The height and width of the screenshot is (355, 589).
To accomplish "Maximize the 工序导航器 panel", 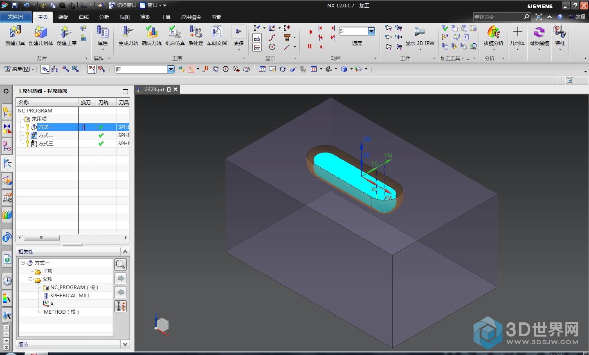I will tap(126, 91).
